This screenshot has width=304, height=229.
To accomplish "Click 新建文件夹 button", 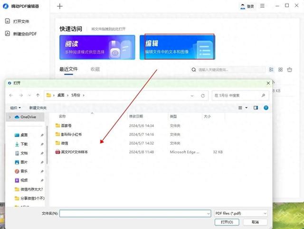I will click(x=38, y=108).
